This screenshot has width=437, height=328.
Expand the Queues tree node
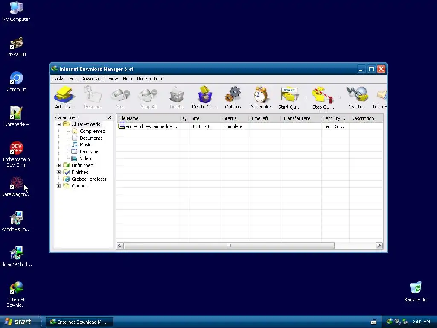tap(58, 186)
